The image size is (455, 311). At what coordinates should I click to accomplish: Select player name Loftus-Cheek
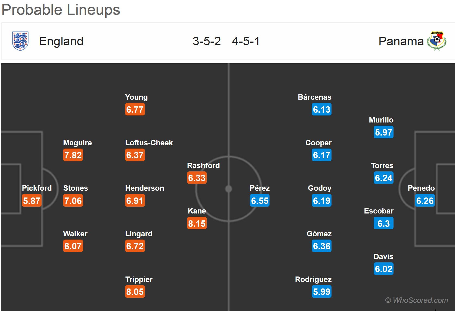(x=149, y=143)
